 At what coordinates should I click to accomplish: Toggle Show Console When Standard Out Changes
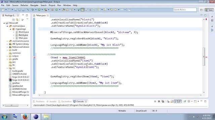176,101
